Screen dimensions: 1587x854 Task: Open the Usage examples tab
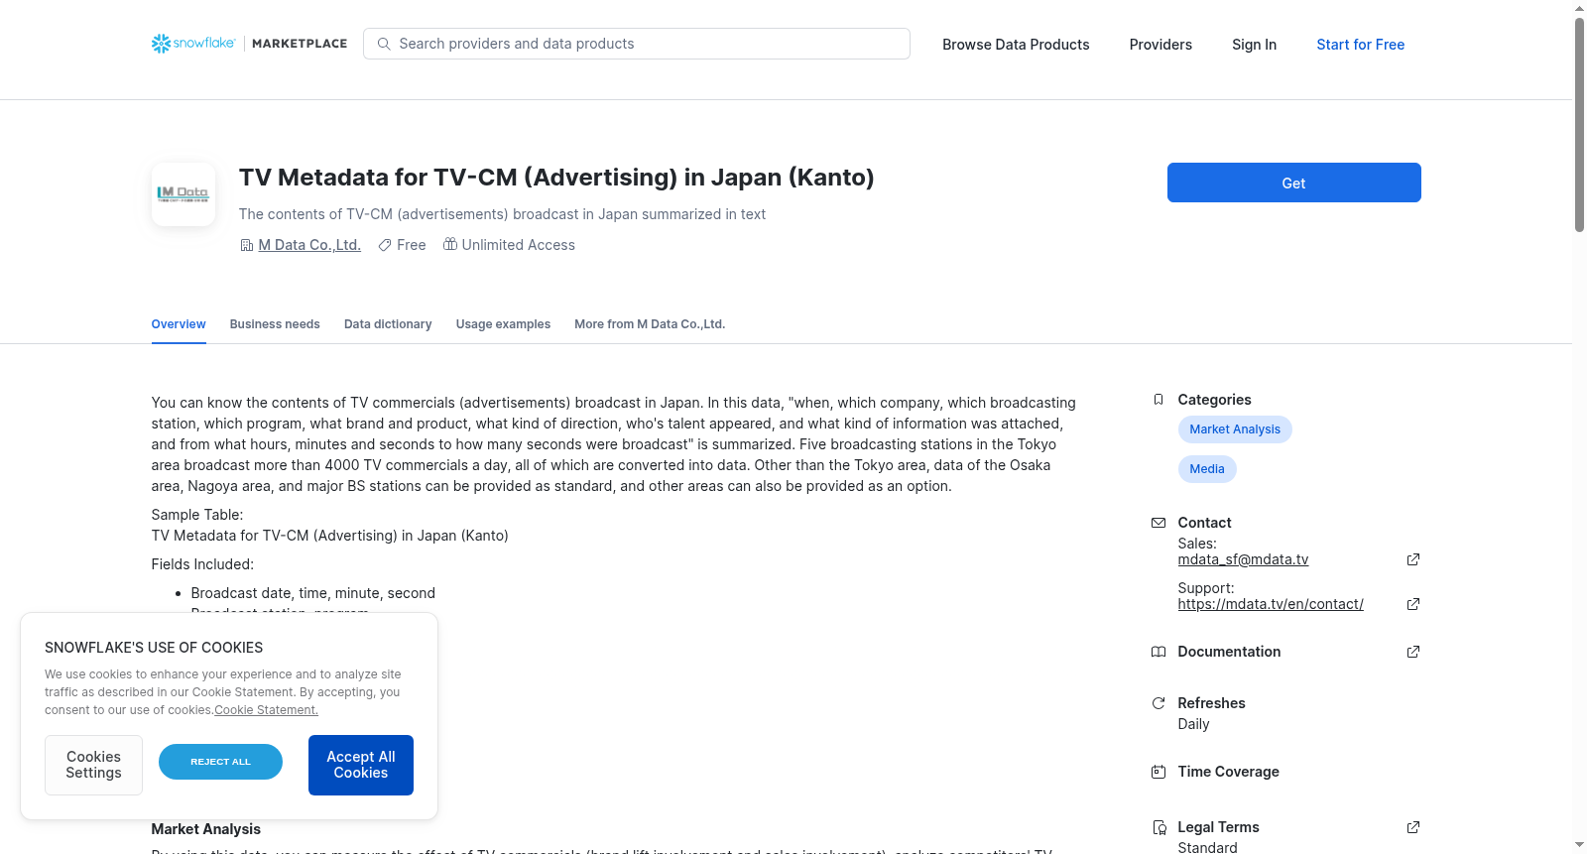503,324
